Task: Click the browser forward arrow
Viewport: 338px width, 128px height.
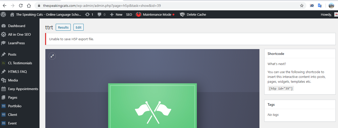Action: pyautogui.click(x=13, y=6)
